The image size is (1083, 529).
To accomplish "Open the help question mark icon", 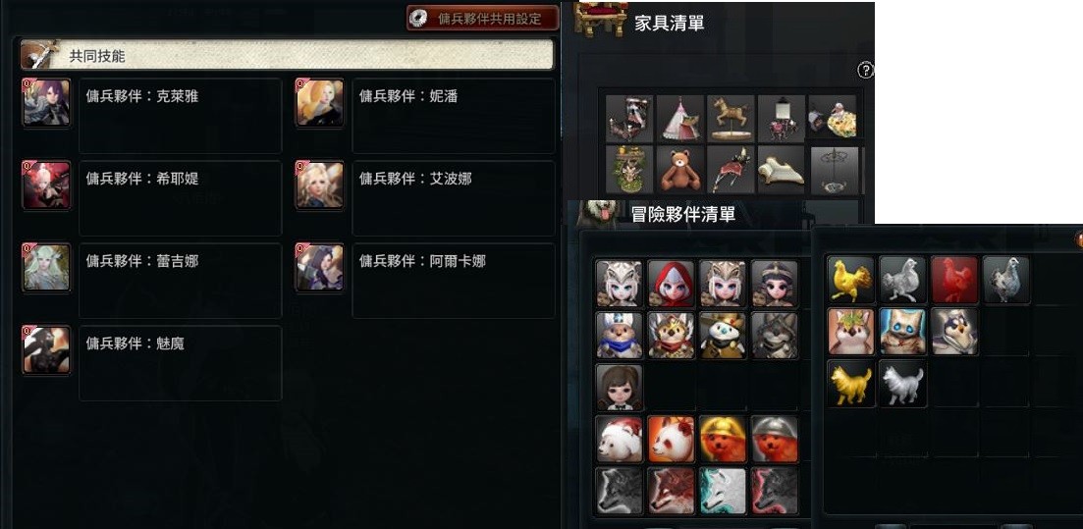I will [865, 70].
